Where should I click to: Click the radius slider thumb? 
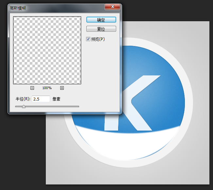24,106
